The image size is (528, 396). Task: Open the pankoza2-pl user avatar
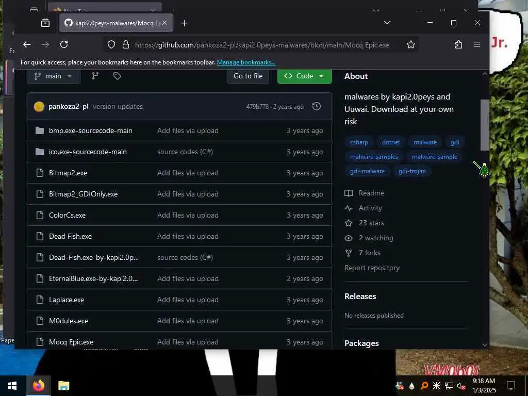[x=39, y=107]
